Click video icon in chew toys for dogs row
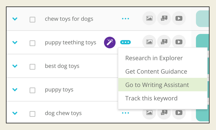 (179, 18)
